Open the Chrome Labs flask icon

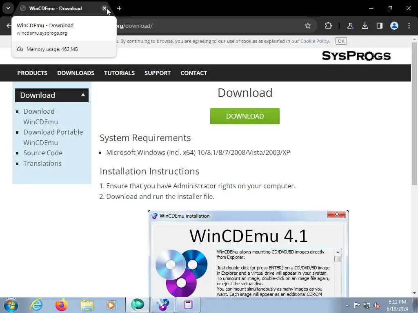(x=350, y=26)
